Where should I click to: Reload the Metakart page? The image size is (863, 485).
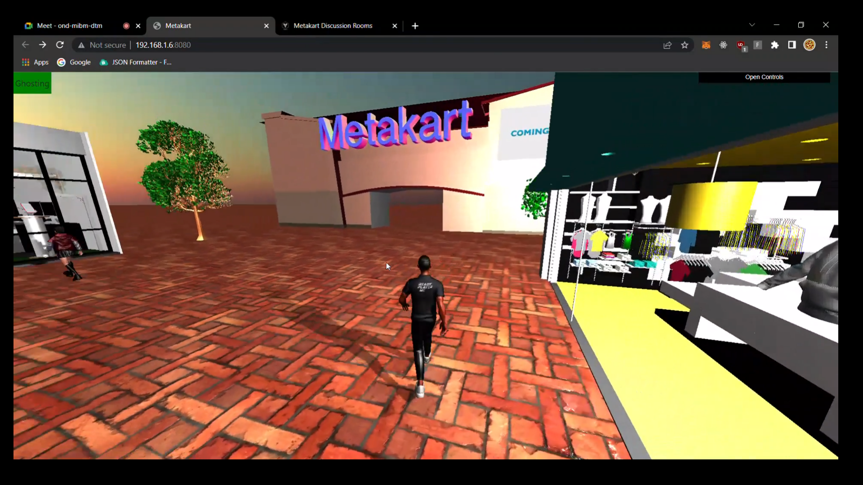(x=60, y=45)
